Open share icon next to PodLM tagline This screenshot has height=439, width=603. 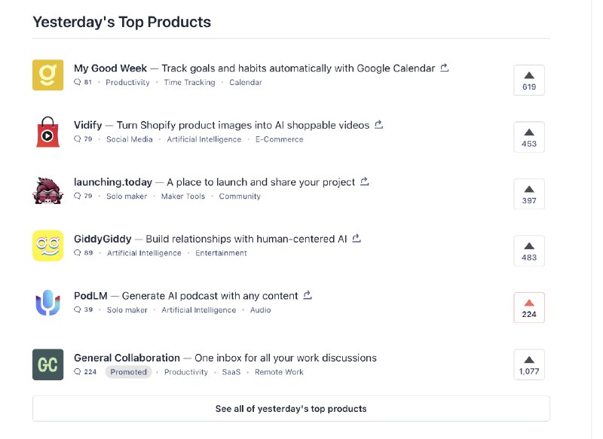308,295
